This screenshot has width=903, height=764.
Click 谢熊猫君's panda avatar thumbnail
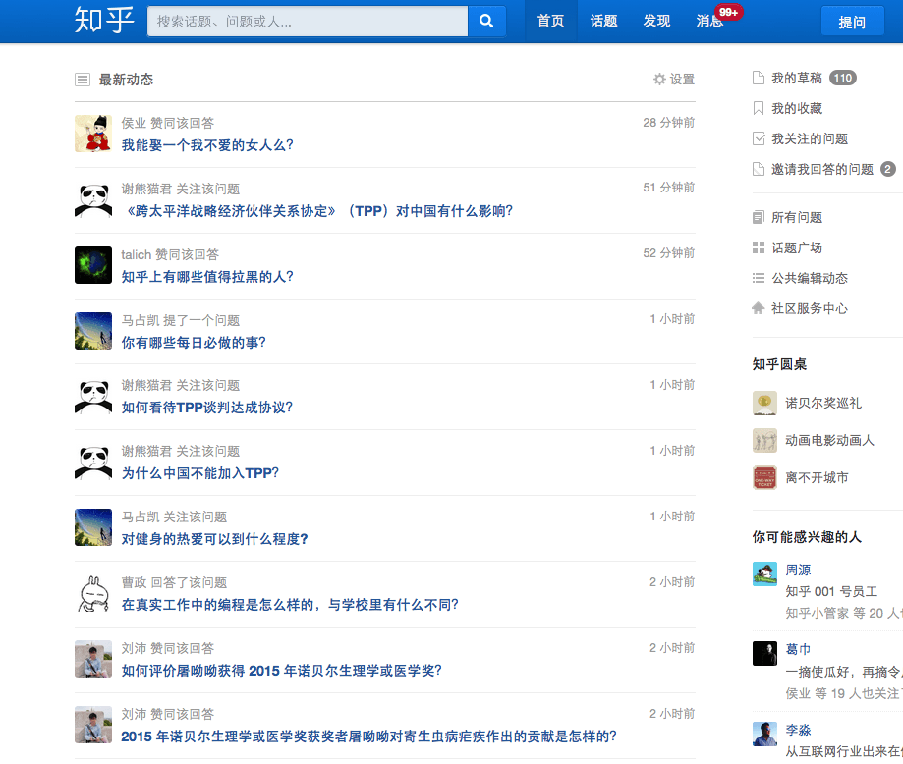(x=92, y=199)
